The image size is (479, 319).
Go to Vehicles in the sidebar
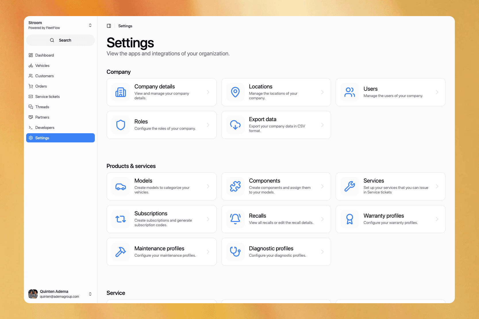click(42, 65)
